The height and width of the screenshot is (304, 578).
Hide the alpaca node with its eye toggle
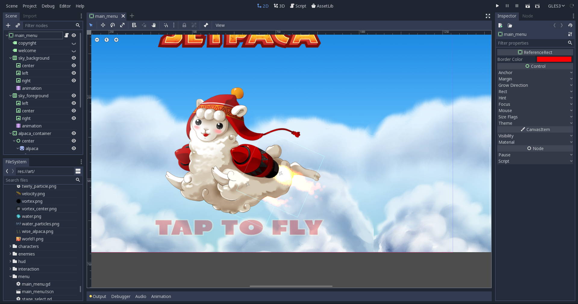point(74,148)
